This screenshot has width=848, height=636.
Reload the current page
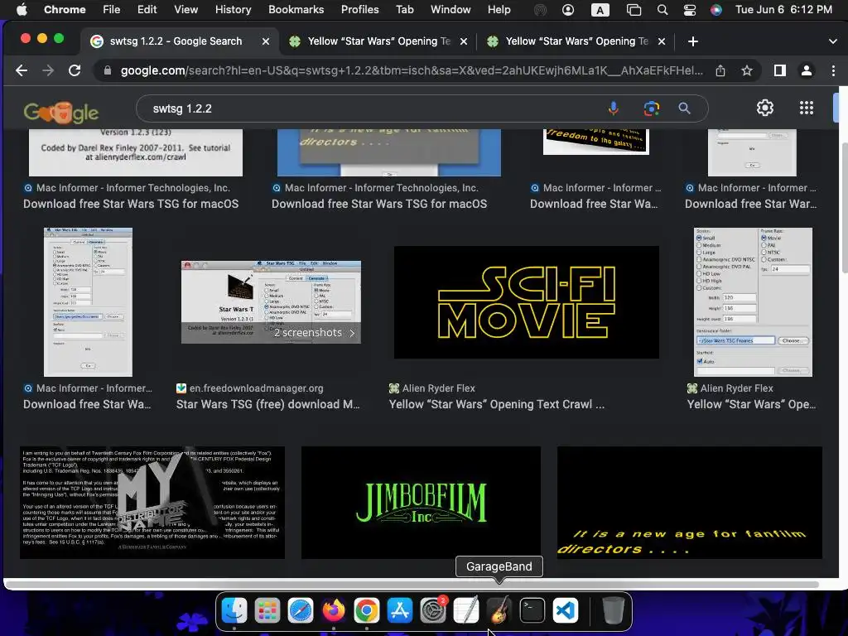75,70
